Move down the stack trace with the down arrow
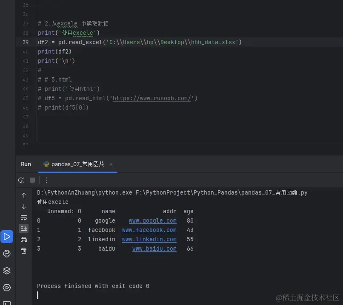The height and width of the screenshot is (305, 343). (x=24, y=206)
